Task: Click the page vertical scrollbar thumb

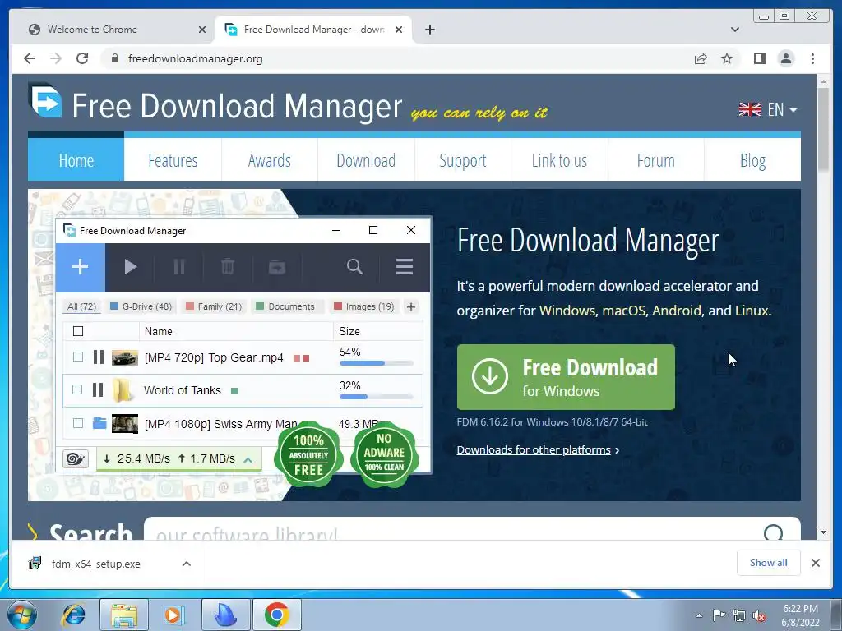Action: tap(823, 129)
